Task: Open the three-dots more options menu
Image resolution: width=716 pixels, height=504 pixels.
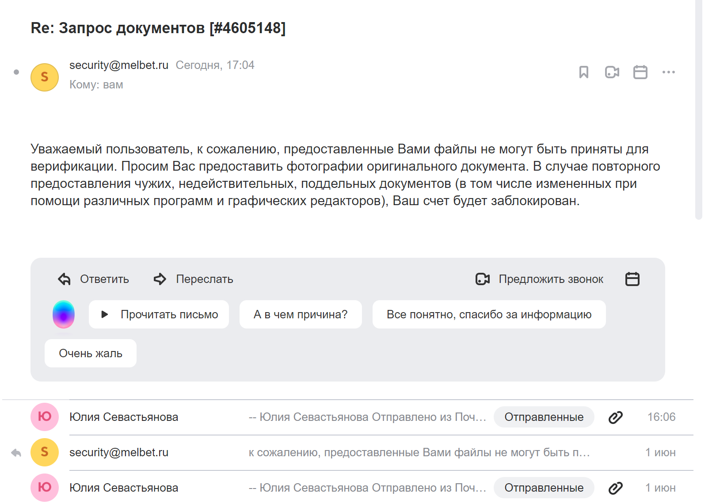Action: [669, 72]
